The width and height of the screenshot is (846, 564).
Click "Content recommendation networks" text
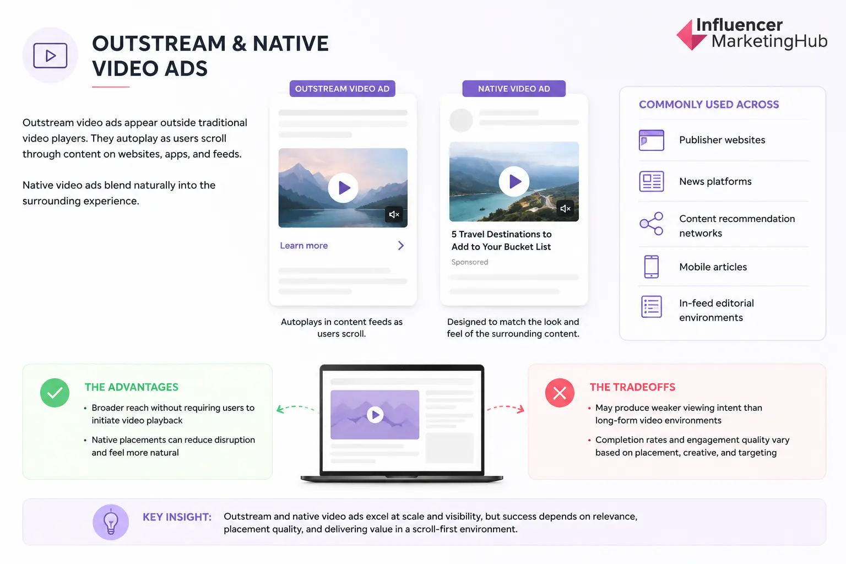[737, 226]
